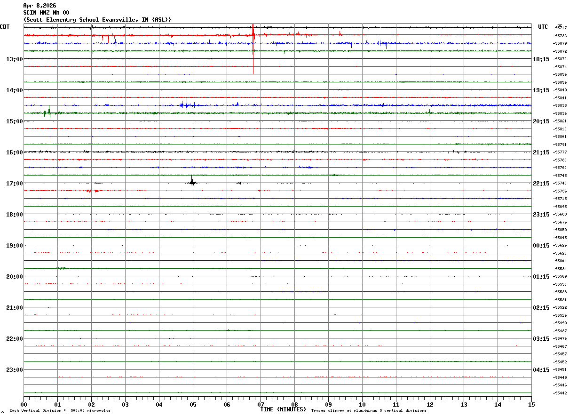Select minute tick 15 on time axis
The height and width of the screenshot is (417, 569).
click(x=531, y=404)
